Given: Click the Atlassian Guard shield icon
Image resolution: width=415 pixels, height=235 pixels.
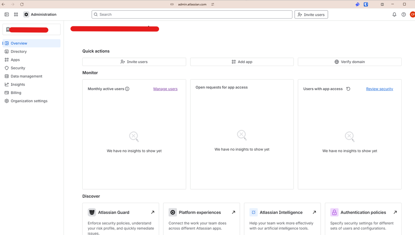Looking at the screenshot, I should coord(92,212).
